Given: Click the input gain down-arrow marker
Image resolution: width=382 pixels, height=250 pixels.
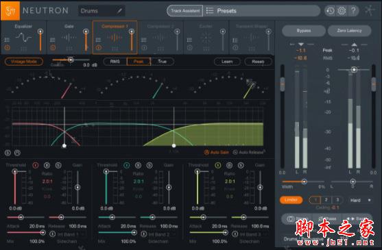Looking at the screenshot, I should [x=301, y=45].
